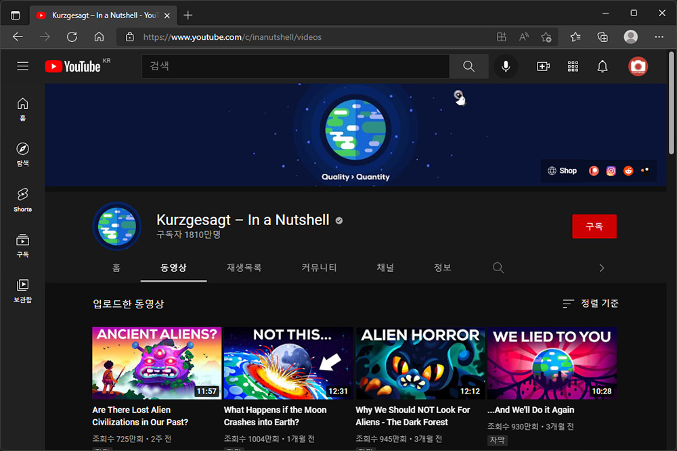Open Library (보관함) in the sidebar
This screenshot has height=451, width=677.
[23, 291]
